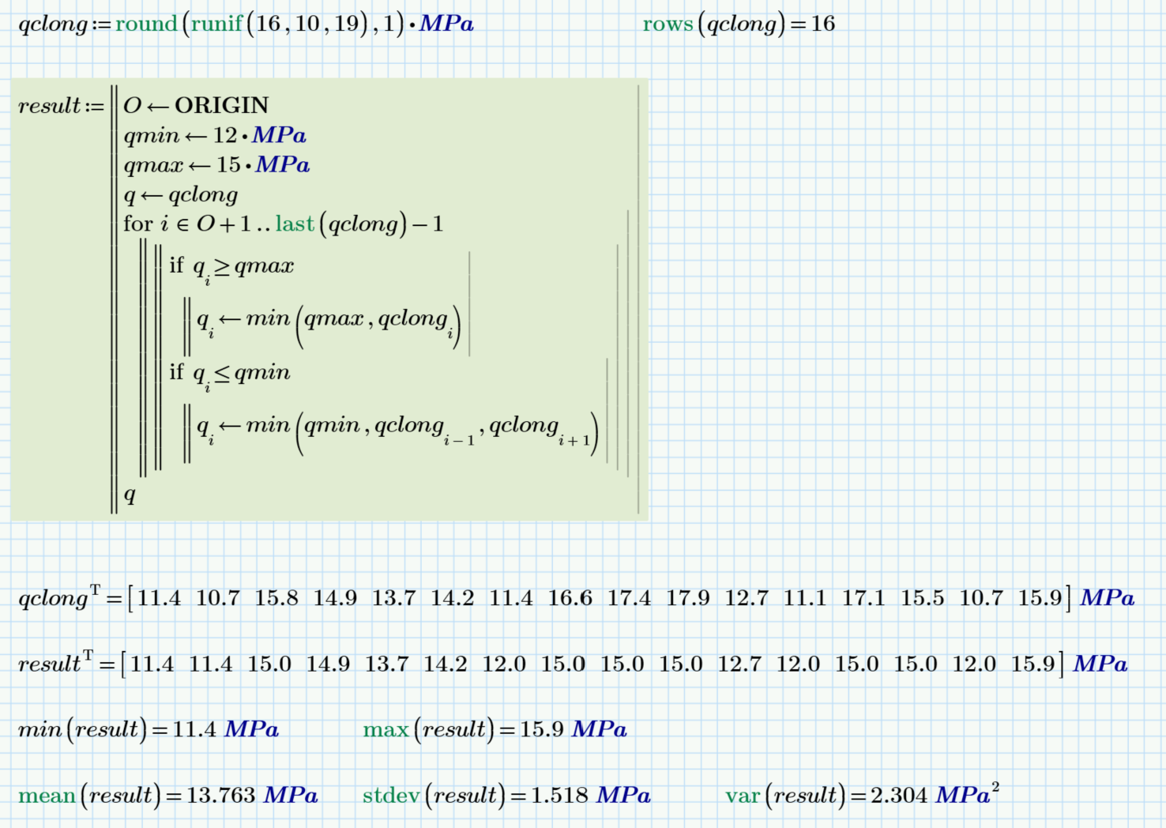Click the first if condition qi >= qmax
This screenshot has width=1166, height=828.
coord(233,265)
